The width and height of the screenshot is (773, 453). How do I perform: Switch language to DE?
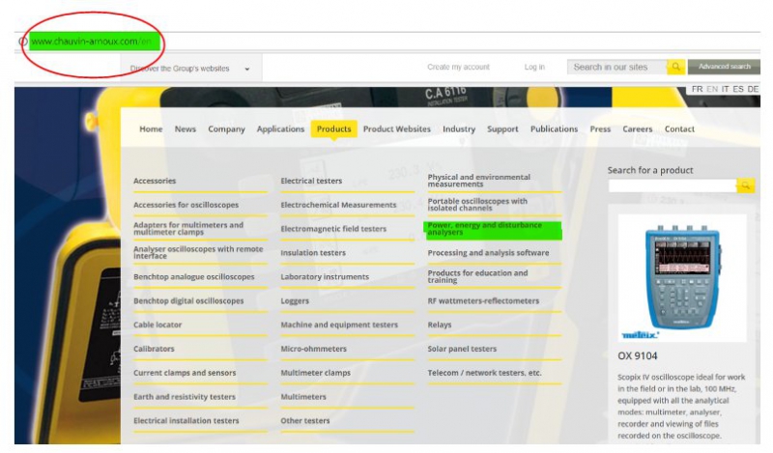753,89
